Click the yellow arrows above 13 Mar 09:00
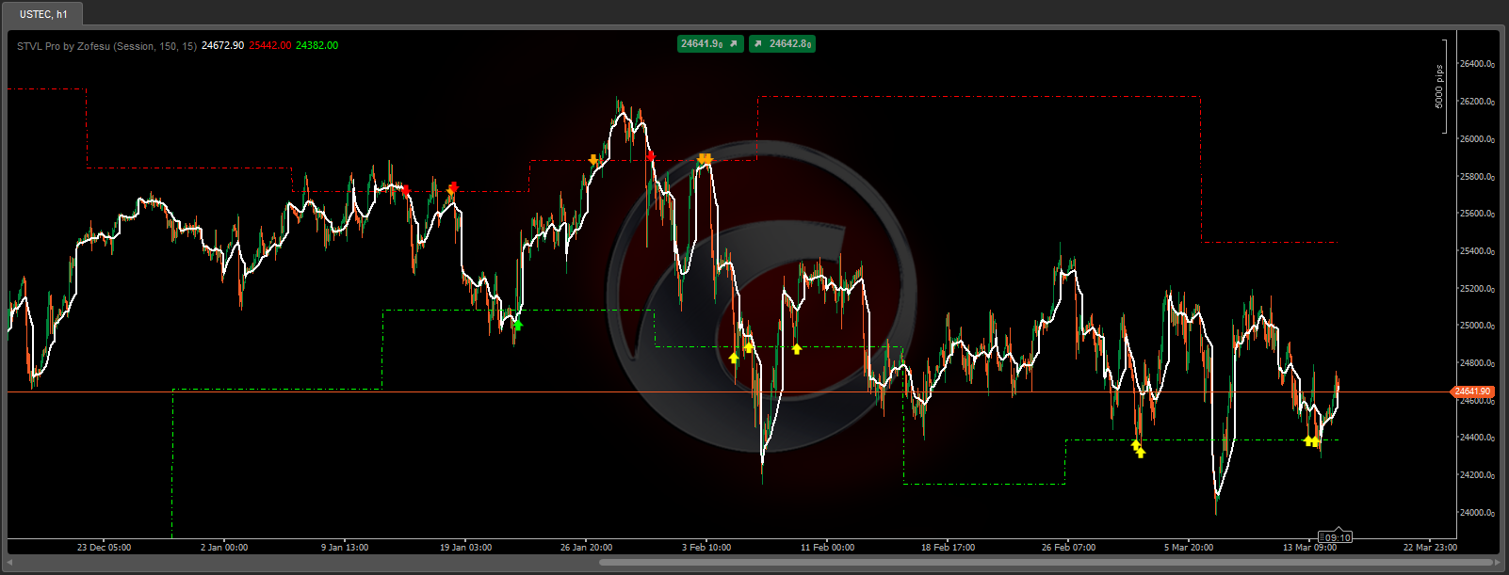Image resolution: width=1509 pixels, height=575 pixels. 1311,440
